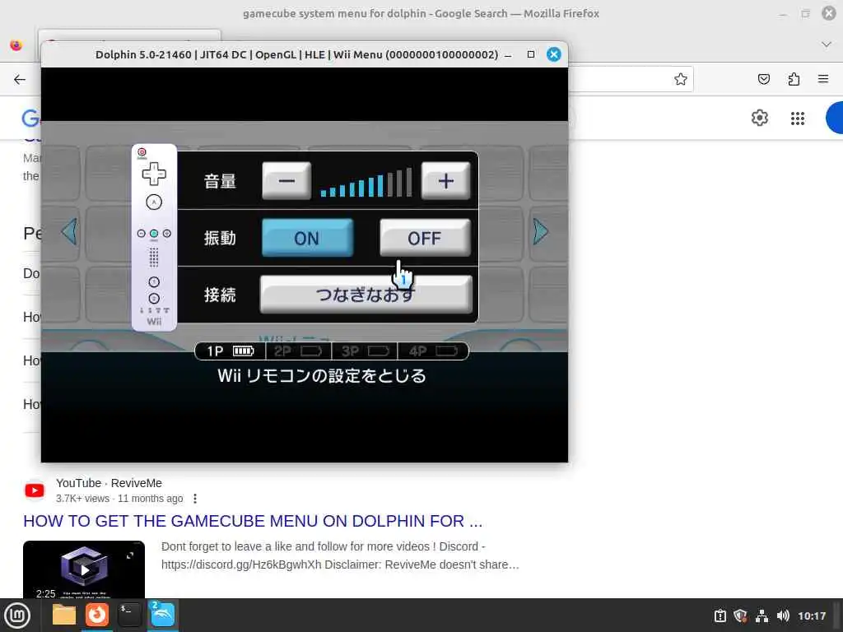Click the security shield tray icon
This screenshot has height=632, width=843.
coord(741,616)
